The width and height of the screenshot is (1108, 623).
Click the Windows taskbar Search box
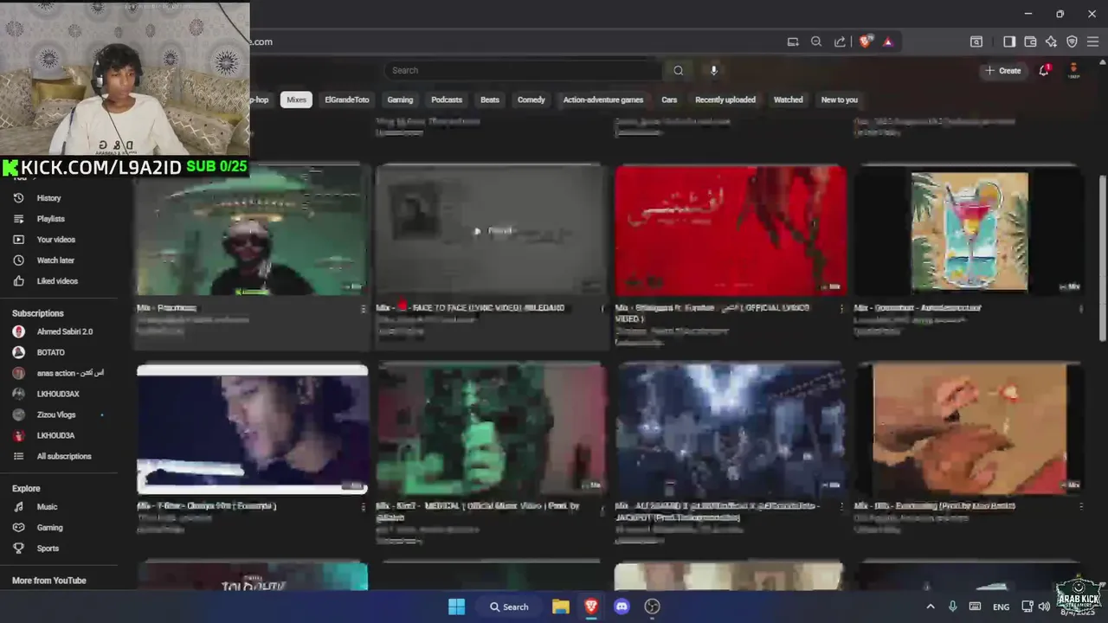(509, 607)
